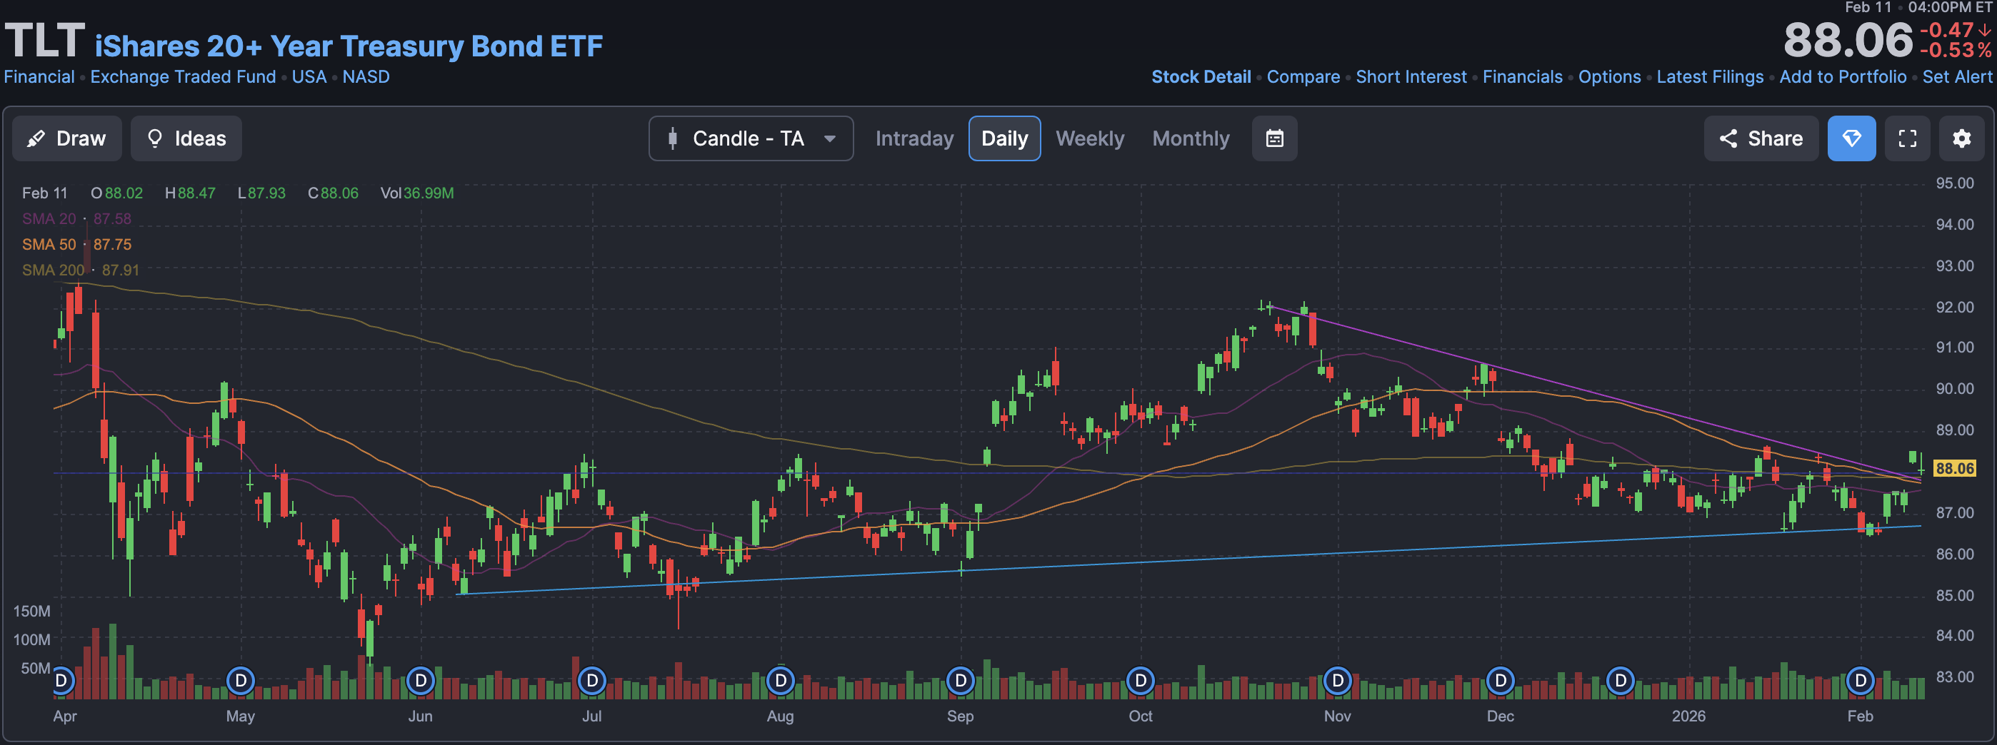Open the Short Interest link

1411,78
